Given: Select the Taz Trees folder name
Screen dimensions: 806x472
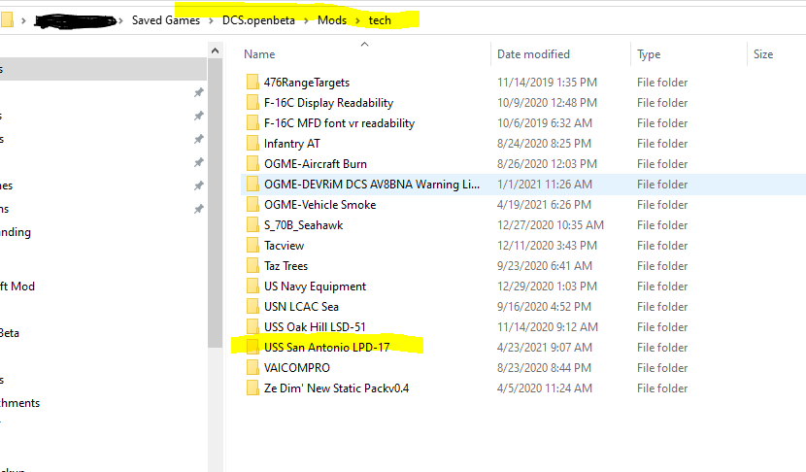Looking at the screenshot, I should (285, 266).
